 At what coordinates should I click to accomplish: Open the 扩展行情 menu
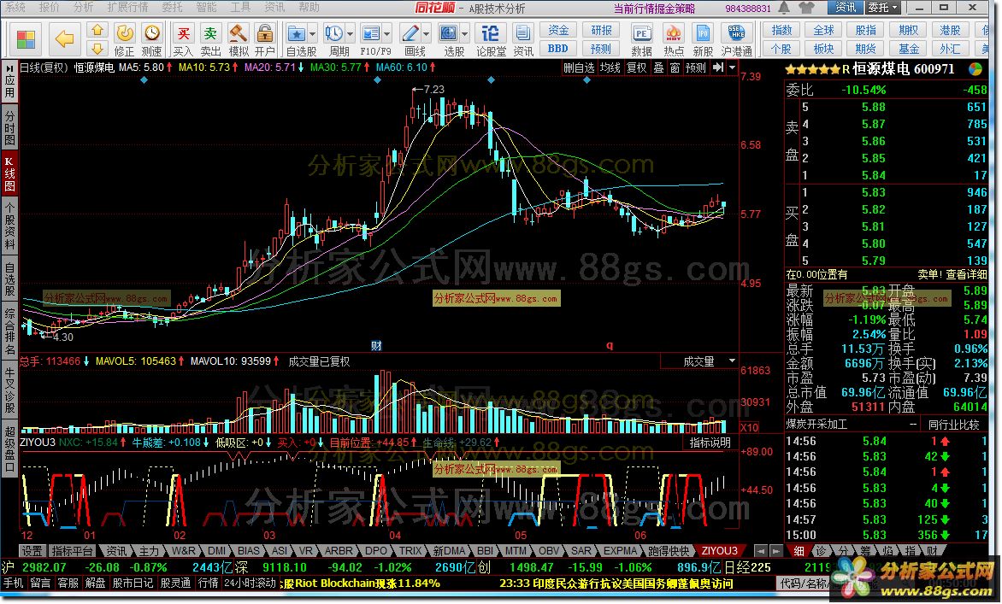(x=127, y=8)
